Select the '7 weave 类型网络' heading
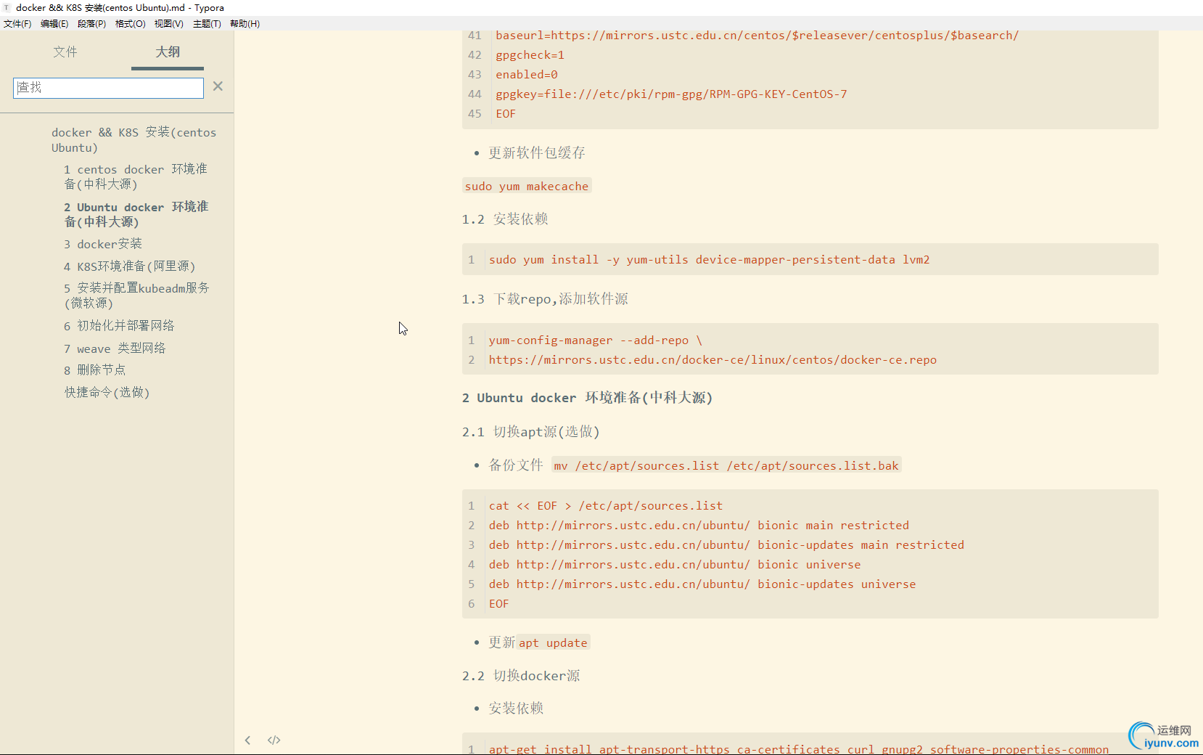The image size is (1203, 755). coord(115,348)
